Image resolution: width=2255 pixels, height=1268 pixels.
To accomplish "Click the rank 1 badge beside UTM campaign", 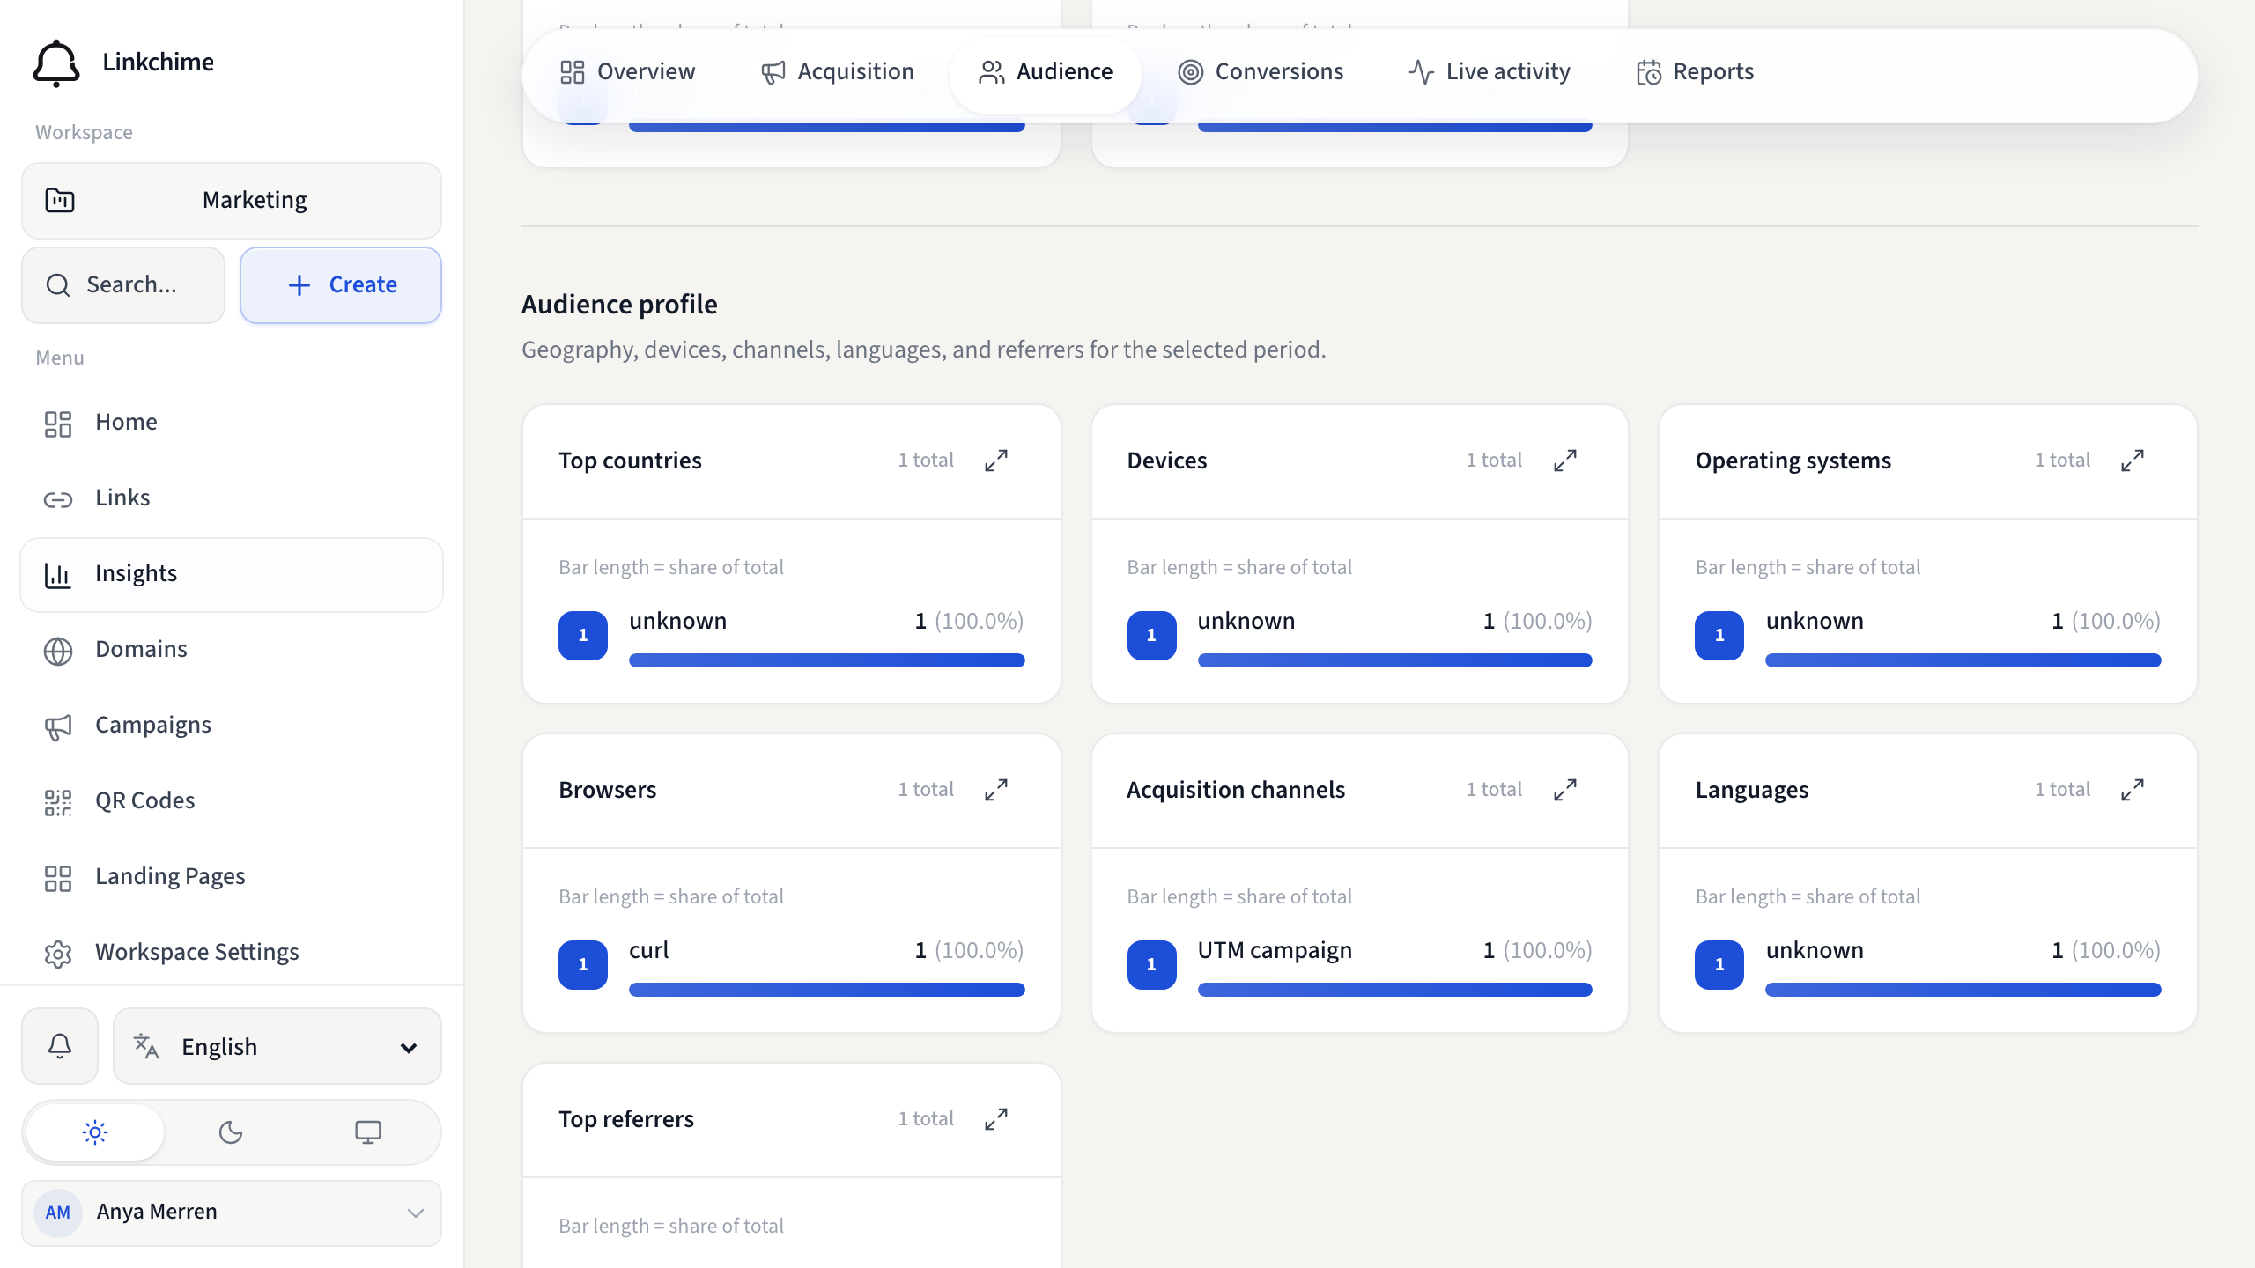I will coord(1152,965).
